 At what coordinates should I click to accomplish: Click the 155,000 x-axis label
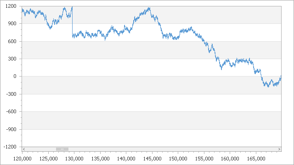tap(204, 159)
